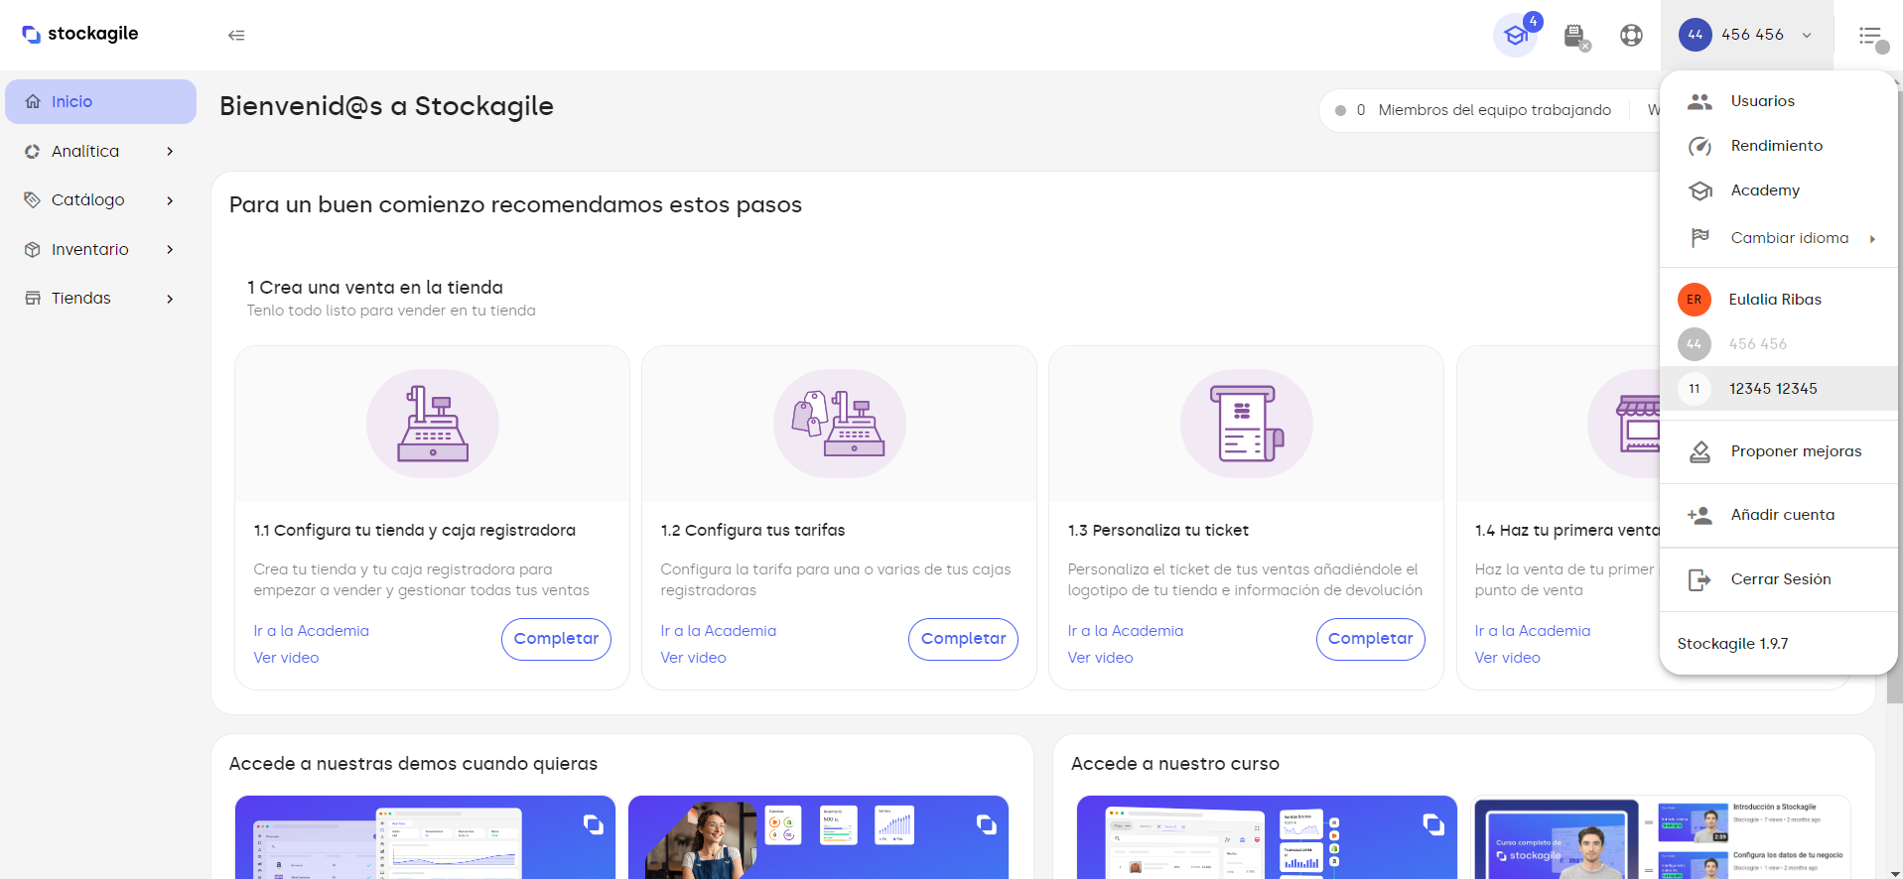The image size is (1903, 879).
Task: Open the task list icon at top right
Action: click(x=1872, y=37)
